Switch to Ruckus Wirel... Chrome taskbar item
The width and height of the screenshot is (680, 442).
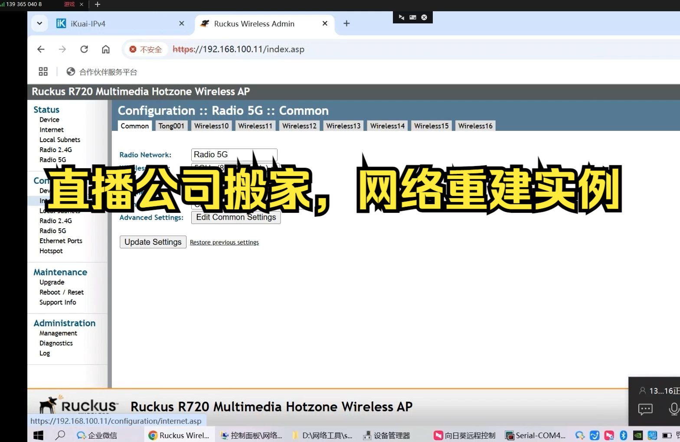click(179, 435)
